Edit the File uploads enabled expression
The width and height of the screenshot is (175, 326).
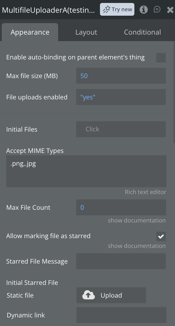[x=121, y=97]
